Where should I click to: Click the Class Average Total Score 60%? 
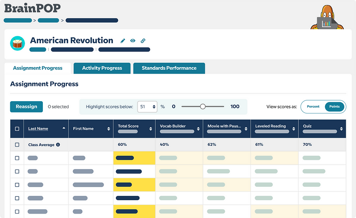coord(122,144)
